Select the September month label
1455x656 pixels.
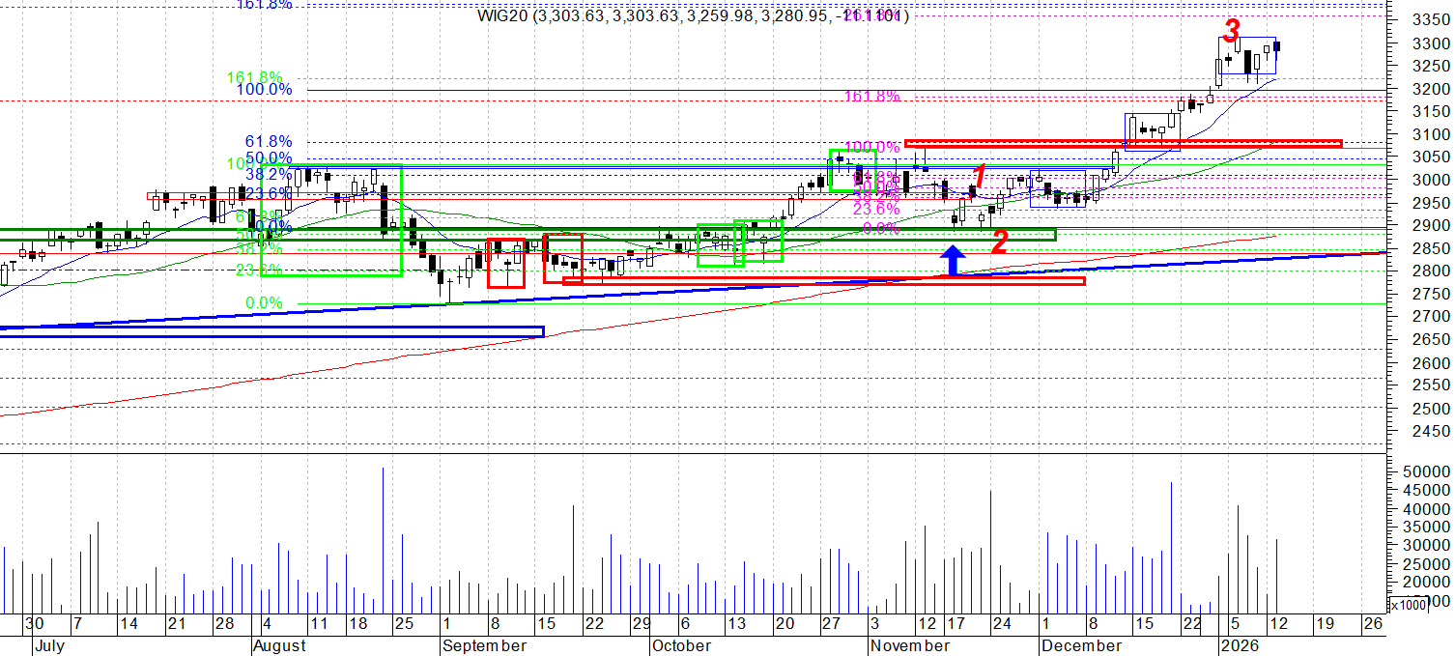485,645
